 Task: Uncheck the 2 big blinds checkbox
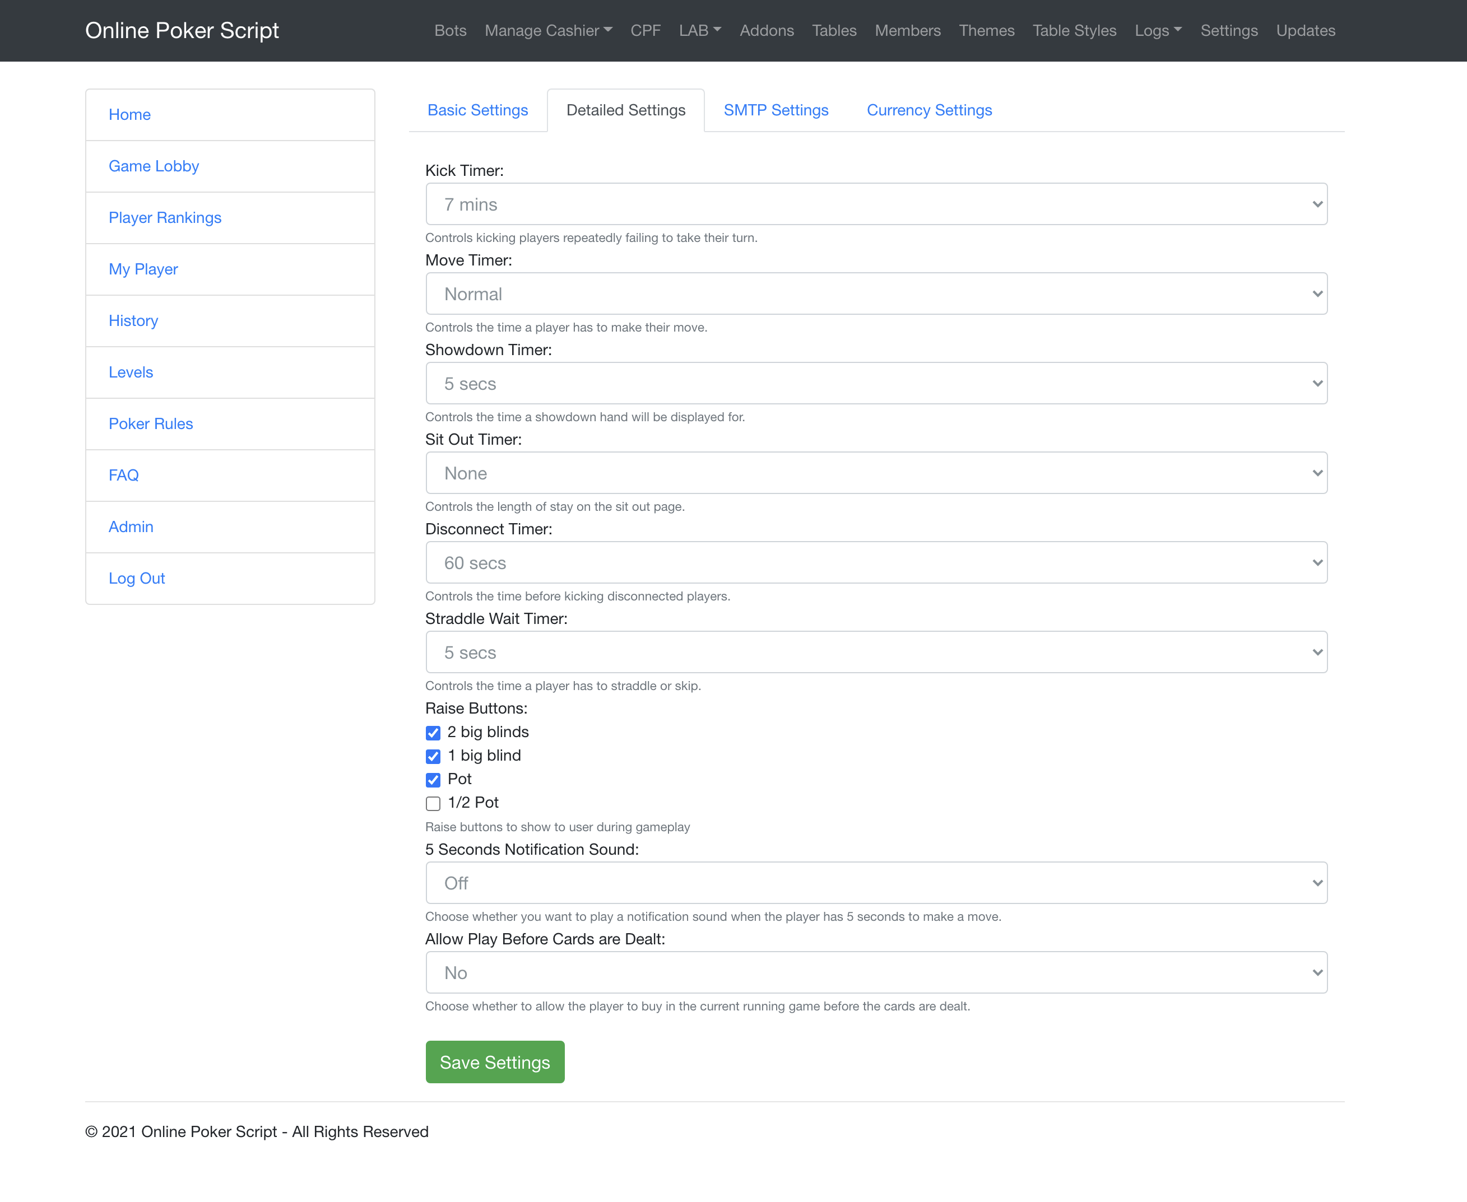pyautogui.click(x=433, y=733)
